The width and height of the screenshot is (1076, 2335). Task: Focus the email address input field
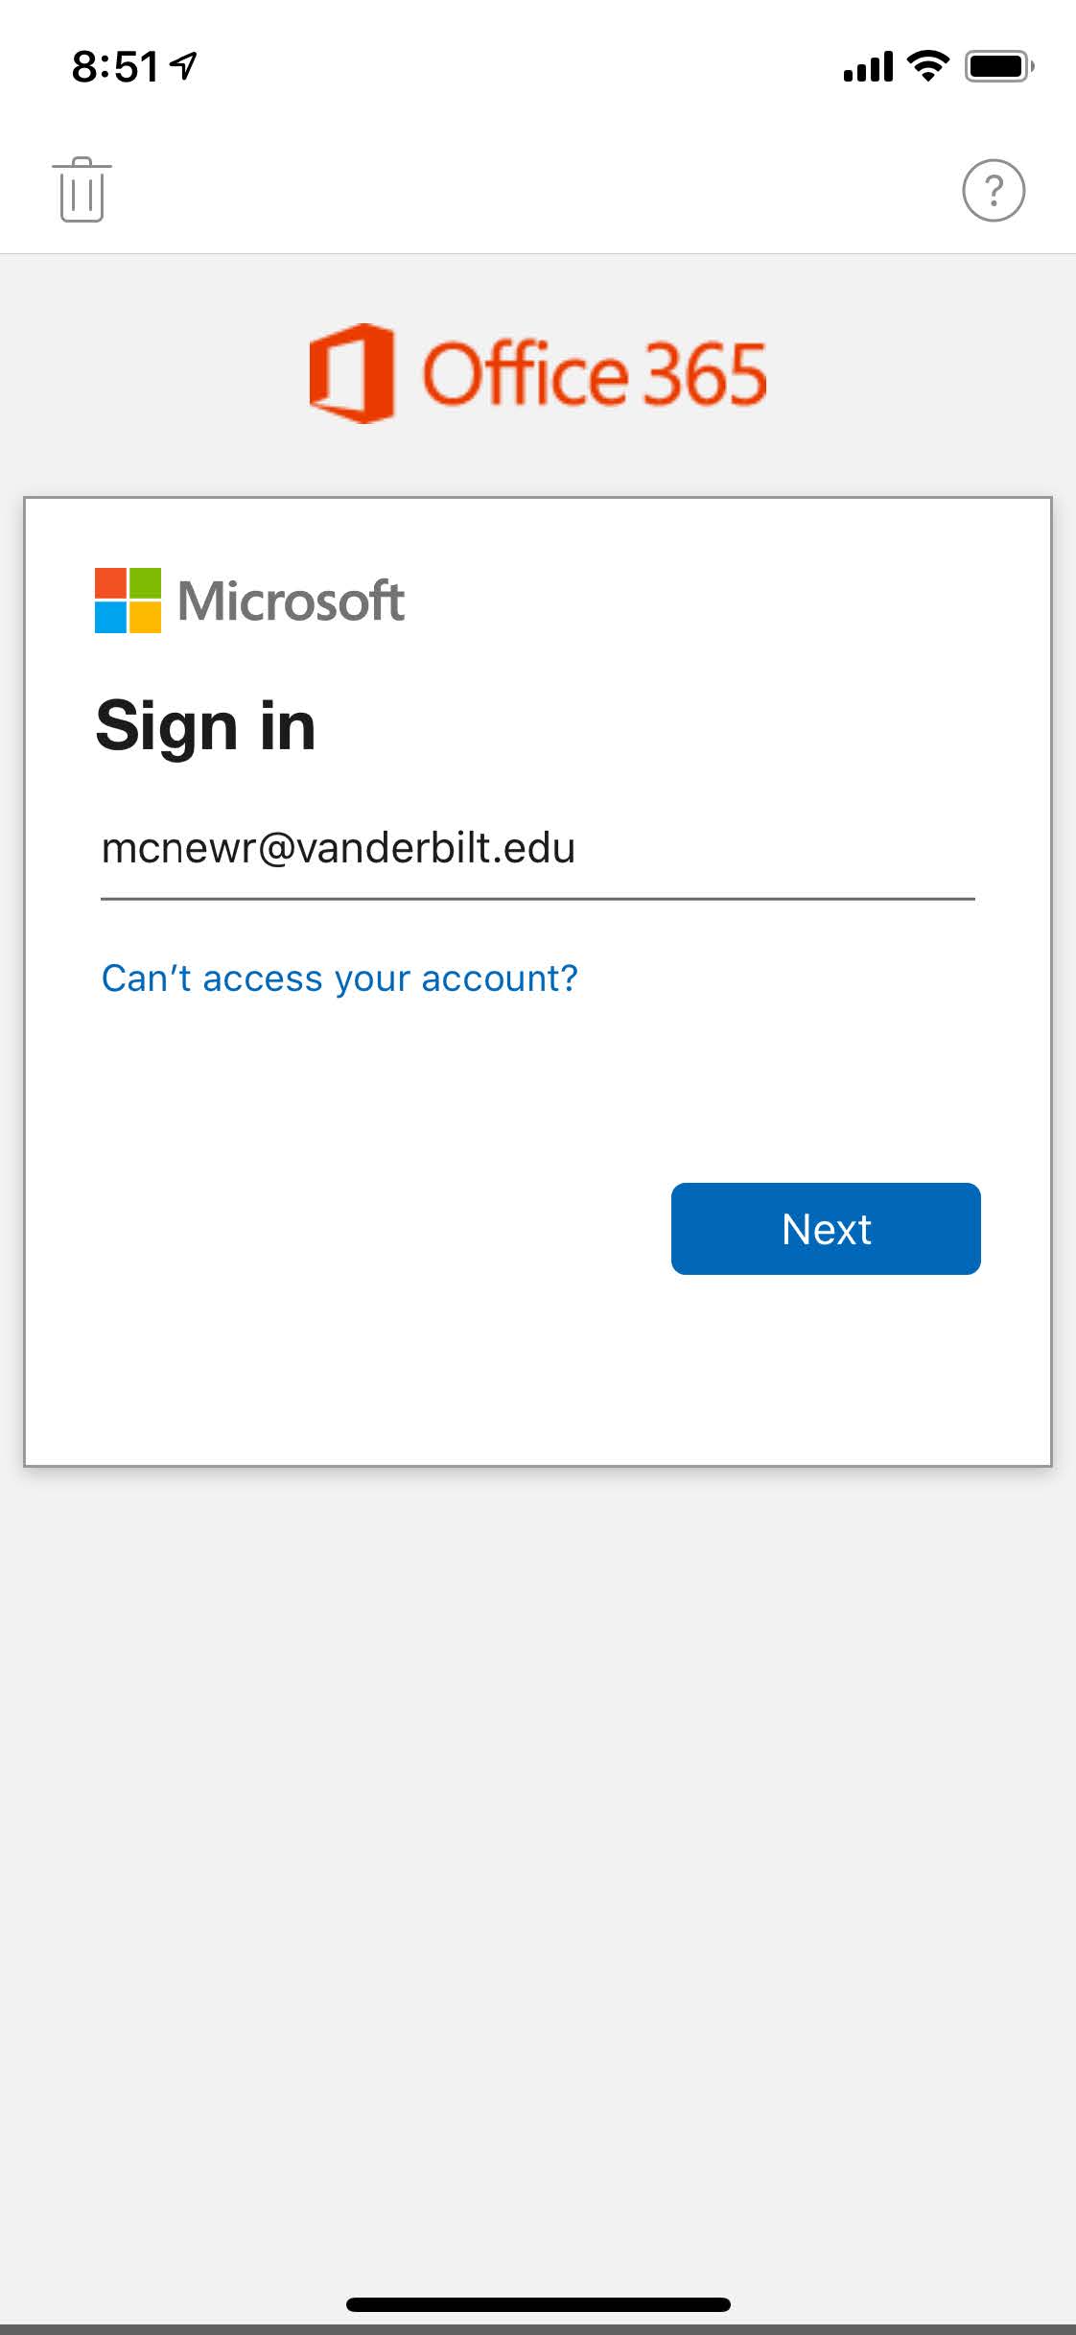(x=537, y=849)
